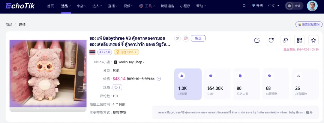Favorite the product with the star icon
The height and width of the screenshot is (123, 324).
[313, 40]
